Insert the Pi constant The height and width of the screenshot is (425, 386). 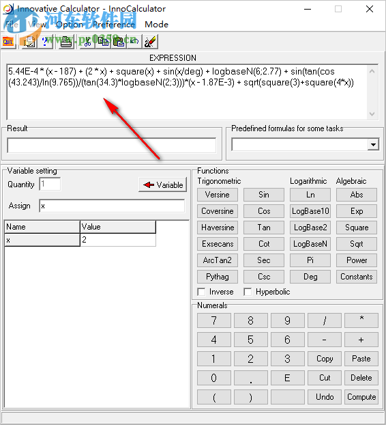(310, 260)
